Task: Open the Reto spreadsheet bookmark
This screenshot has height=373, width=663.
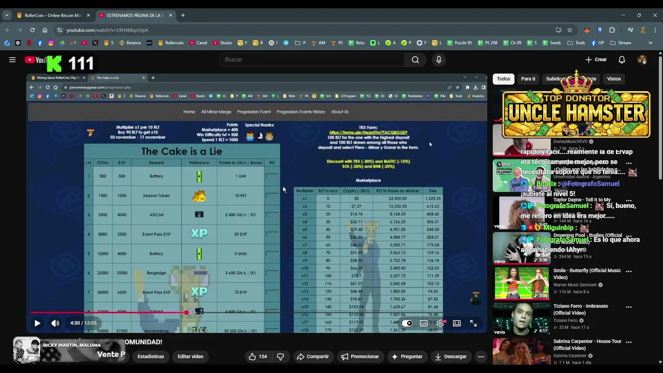Action: [x=356, y=43]
